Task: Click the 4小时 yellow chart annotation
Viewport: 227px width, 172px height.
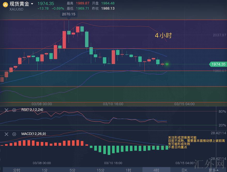Action: [x=163, y=35]
